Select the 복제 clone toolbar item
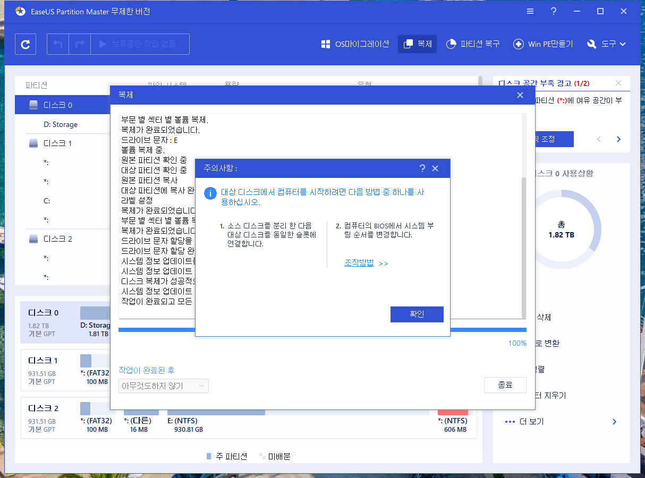 pyautogui.click(x=418, y=44)
